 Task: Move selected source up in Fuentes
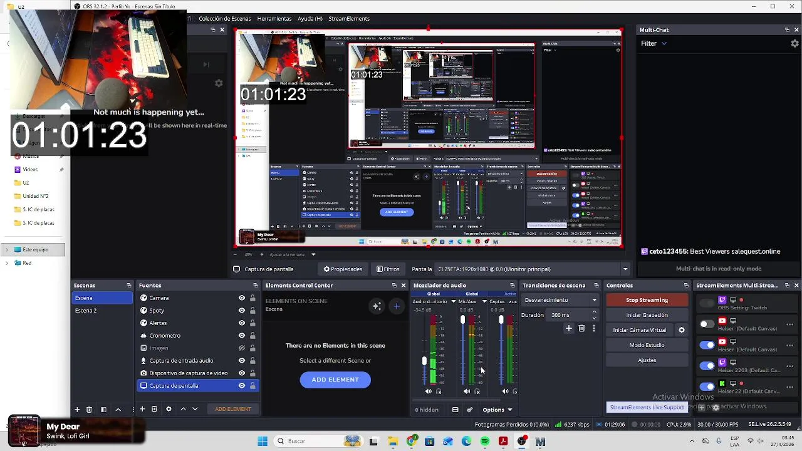coord(183,409)
